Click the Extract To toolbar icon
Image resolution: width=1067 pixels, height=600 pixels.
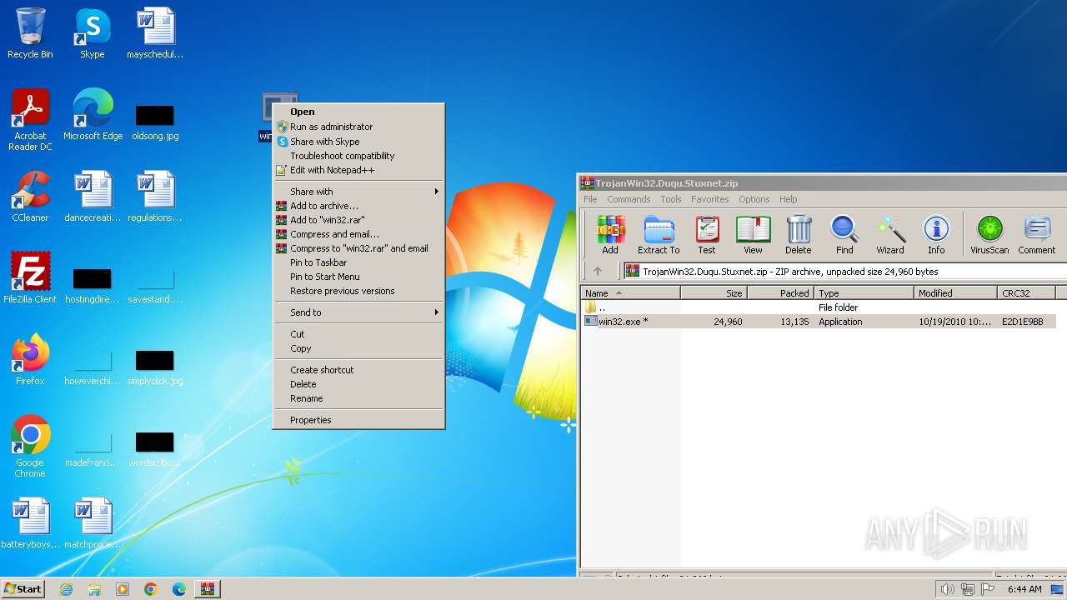pyautogui.click(x=659, y=234)
